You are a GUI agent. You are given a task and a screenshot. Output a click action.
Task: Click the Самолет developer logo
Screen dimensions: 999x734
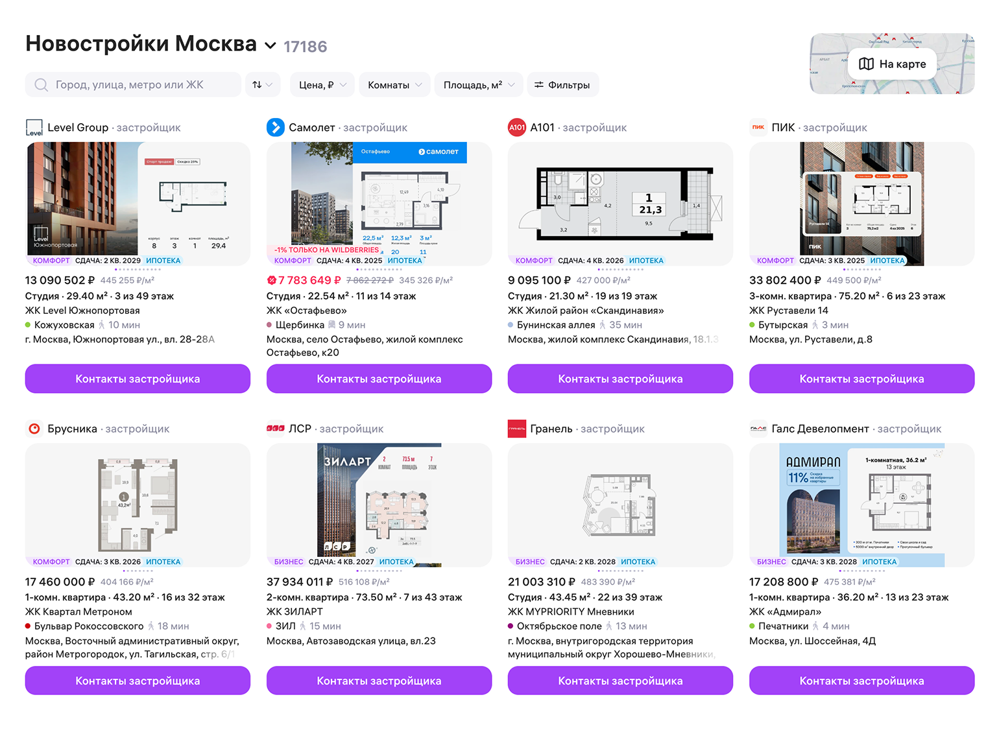[x=276, y=128]
